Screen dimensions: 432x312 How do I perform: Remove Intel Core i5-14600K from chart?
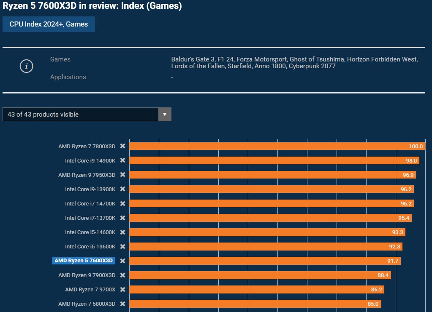tap(122, 232)
